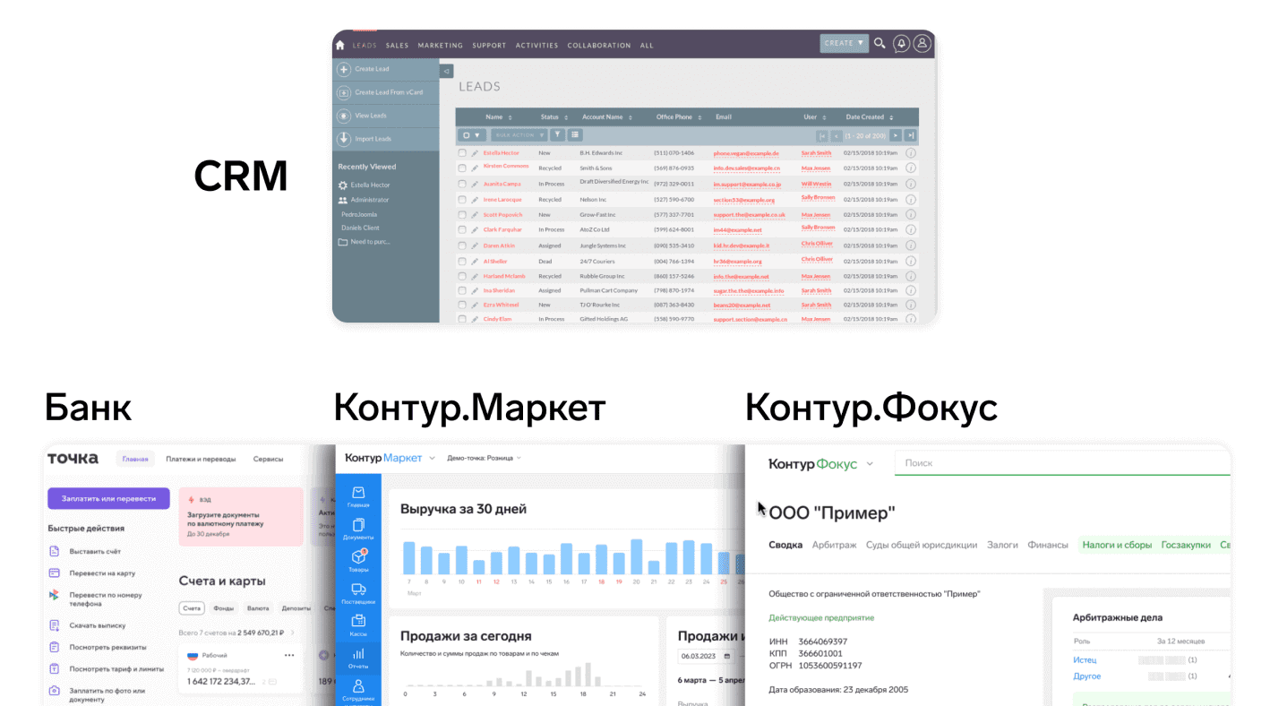Tick the checkbox for Clark Farquhar
This screenshot has width=1270, height=706.
click(462, 230)
